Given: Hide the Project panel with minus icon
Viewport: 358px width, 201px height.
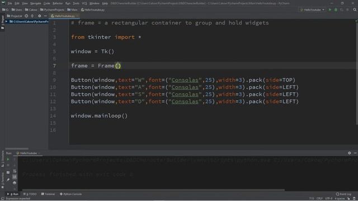Looking at the screenshot, I should click(x=45, y=16).
